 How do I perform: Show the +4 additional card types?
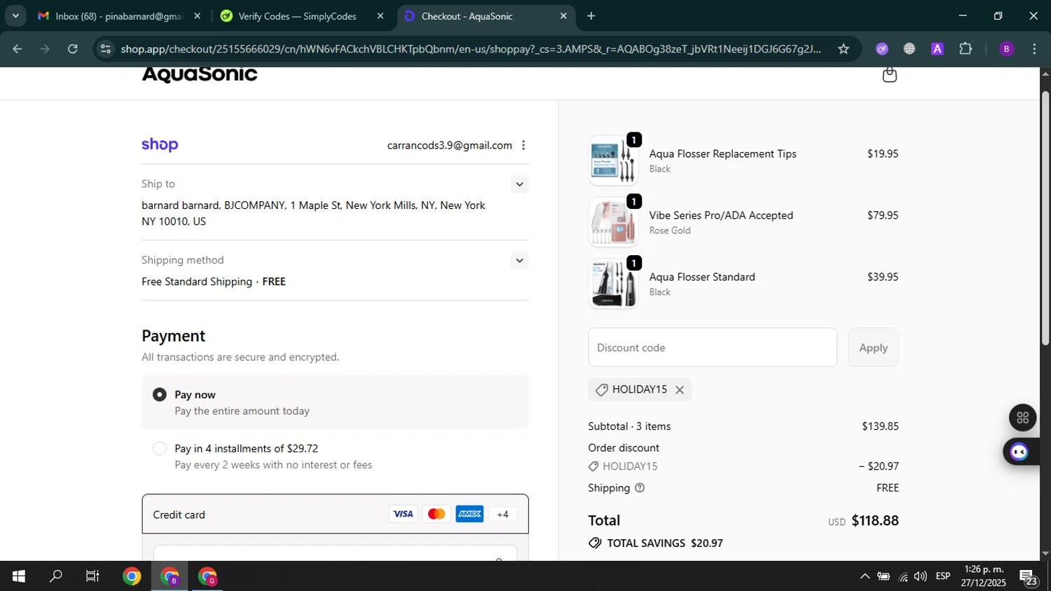pyautogui.click(x=502, y=514)
